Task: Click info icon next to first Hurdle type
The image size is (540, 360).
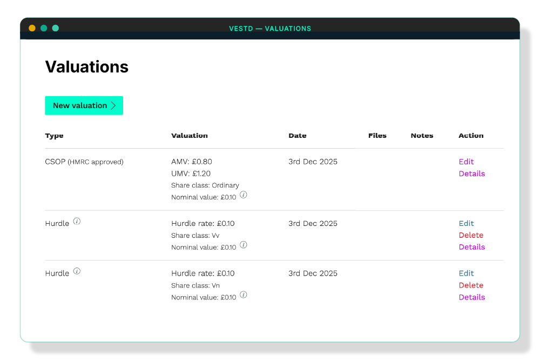Action: point(77,222)
